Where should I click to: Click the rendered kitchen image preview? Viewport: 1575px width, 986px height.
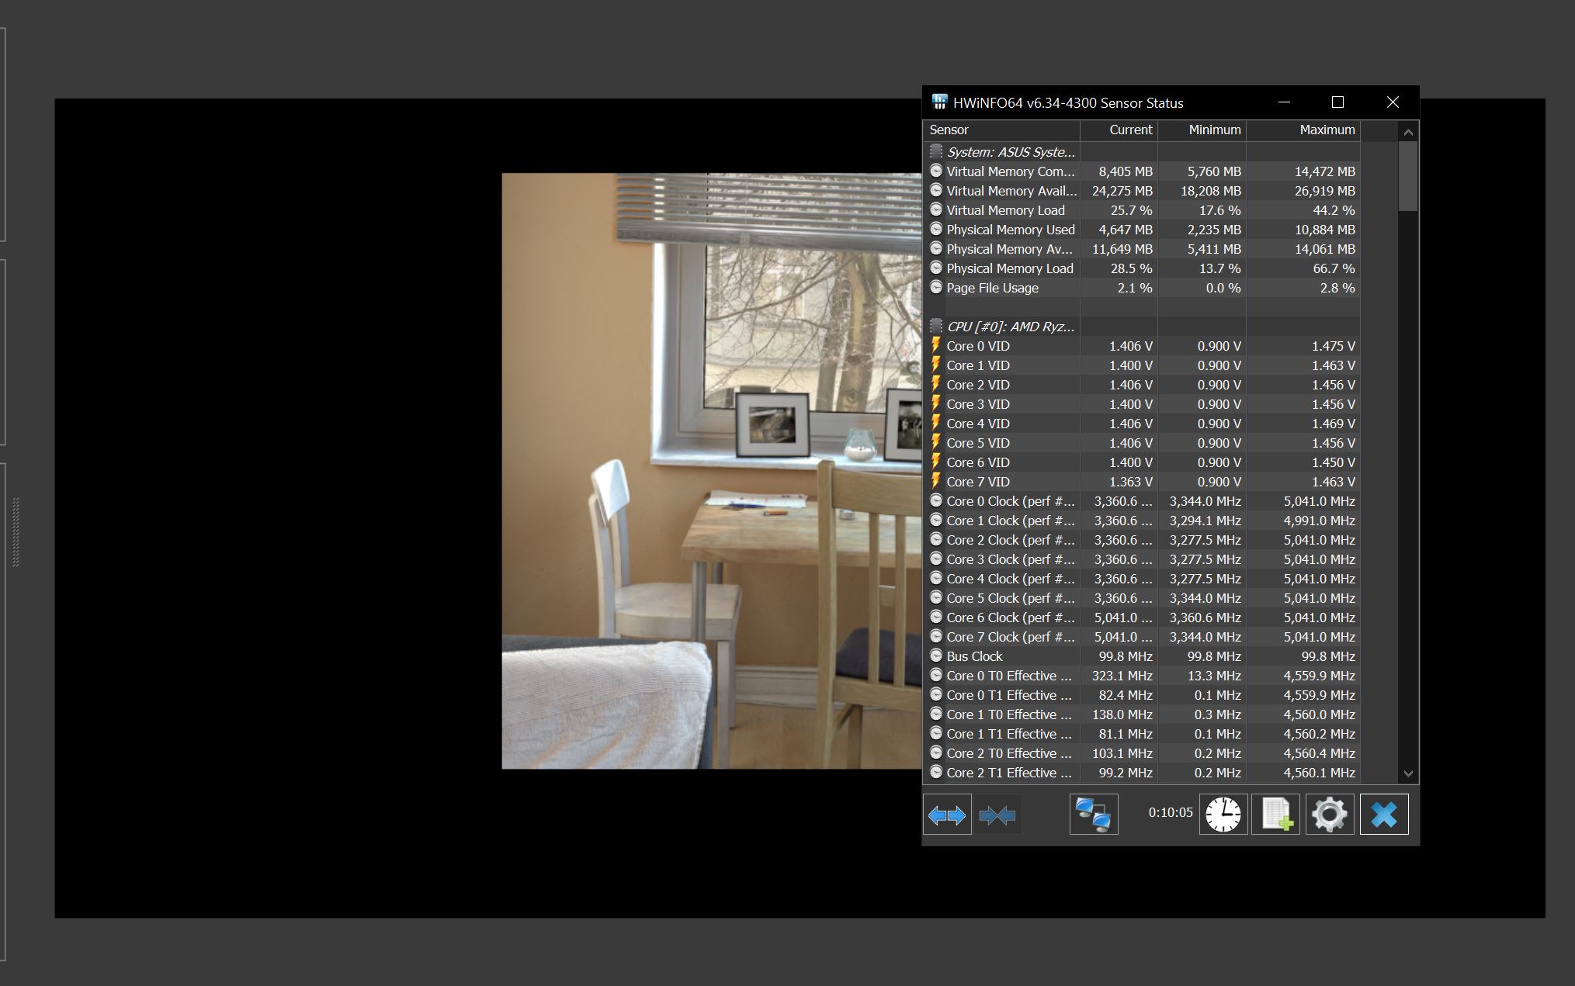click(711, 470)
